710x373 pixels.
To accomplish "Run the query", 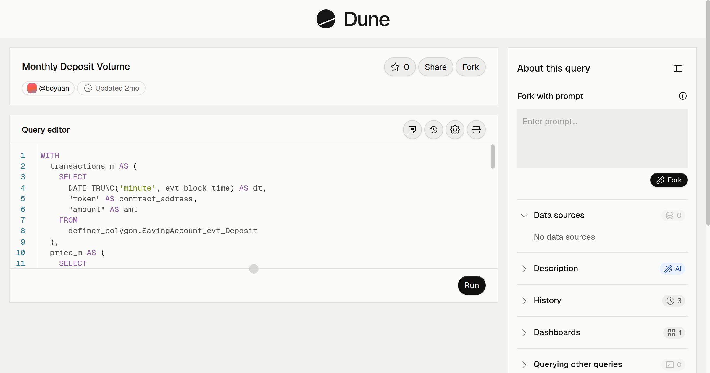I will click(x=472, y=285).
